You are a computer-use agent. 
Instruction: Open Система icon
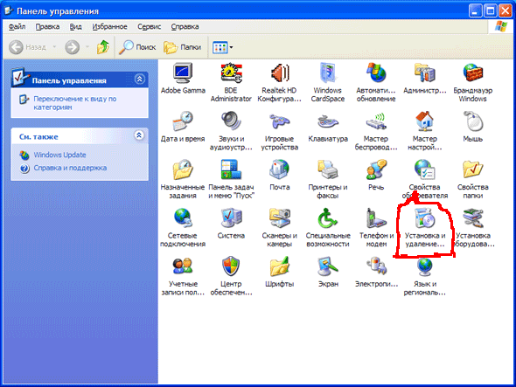(231, 218)
